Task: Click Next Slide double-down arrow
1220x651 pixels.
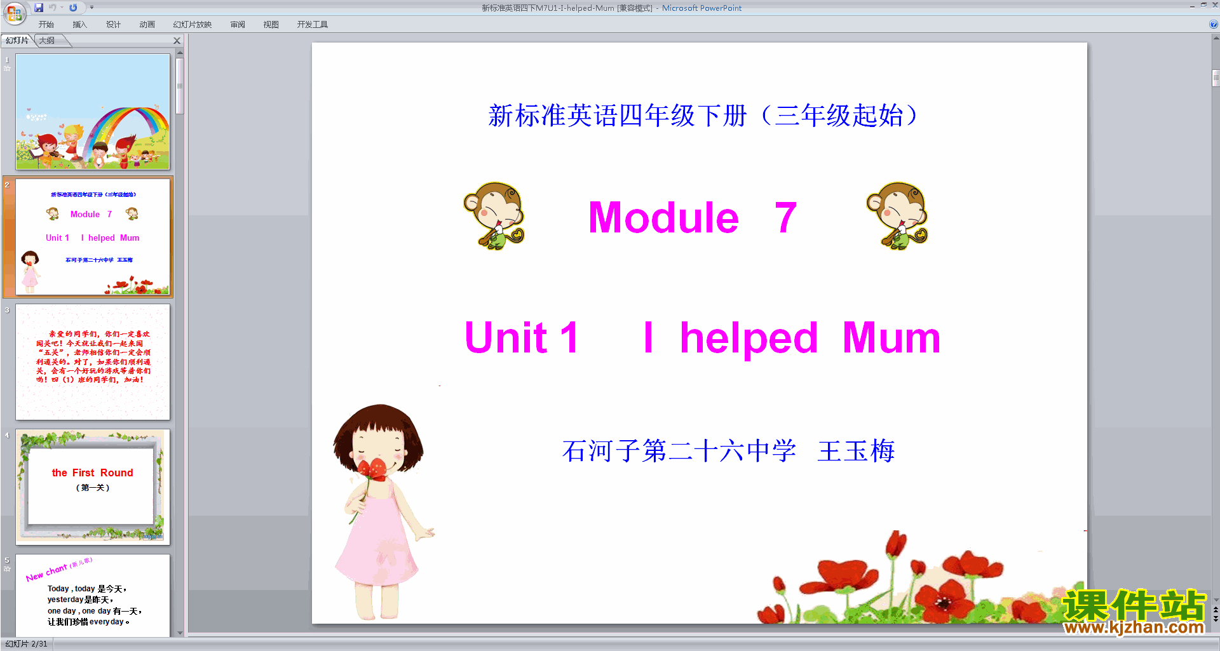Action: 1216,619
